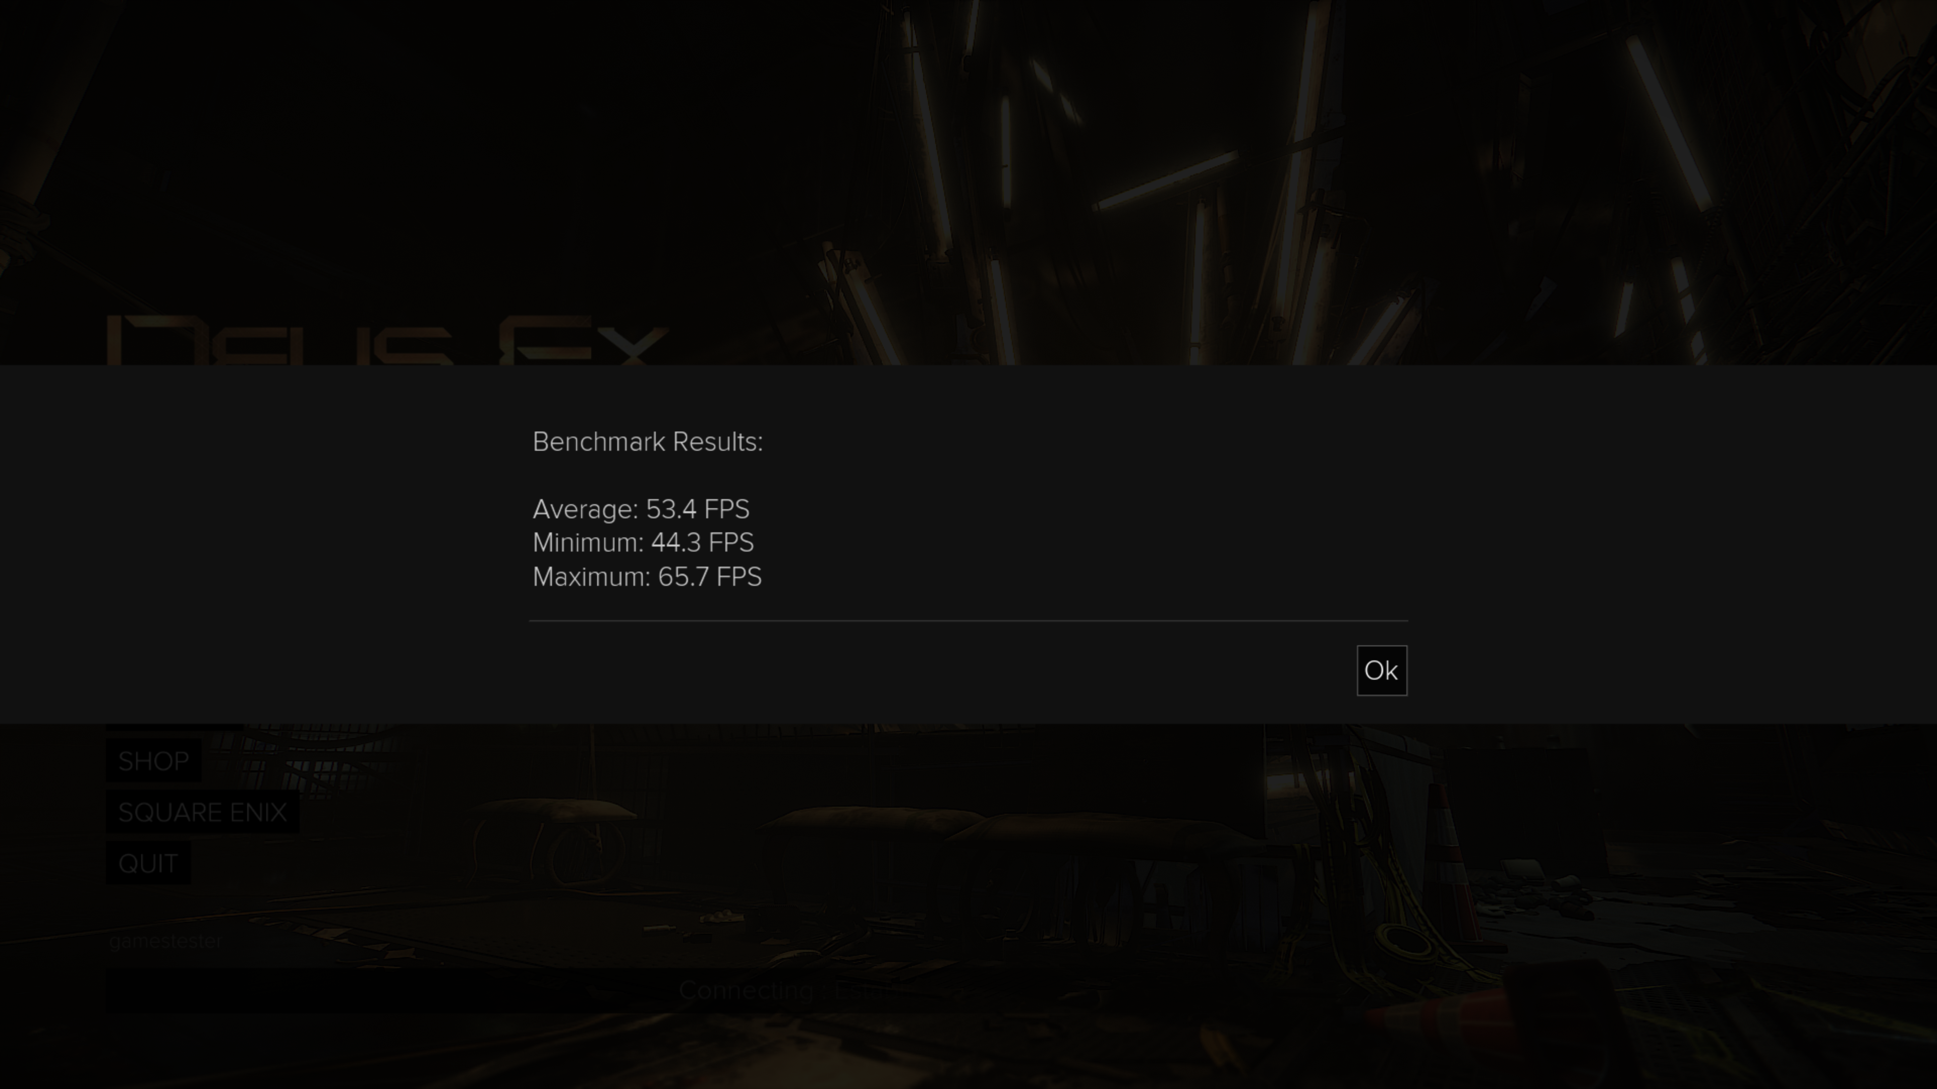The width and height of the screenshot is (1937, 1089).
Task: Dismiss the benchmark dialog with Ok
Action: click(x=1381, y=671)
